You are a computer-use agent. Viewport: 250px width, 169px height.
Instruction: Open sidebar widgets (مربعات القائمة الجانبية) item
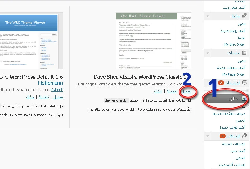coord(229,114)
